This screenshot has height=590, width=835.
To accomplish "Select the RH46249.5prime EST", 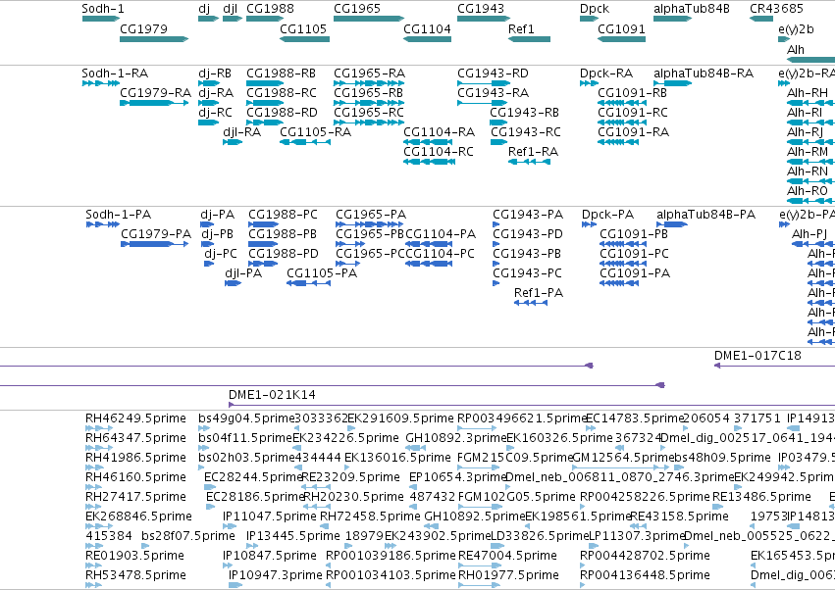I will click(x=98, y=428).
